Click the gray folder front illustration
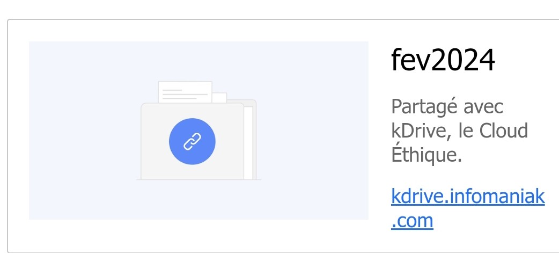Screen dimensions: 559x253 point(193,141)
